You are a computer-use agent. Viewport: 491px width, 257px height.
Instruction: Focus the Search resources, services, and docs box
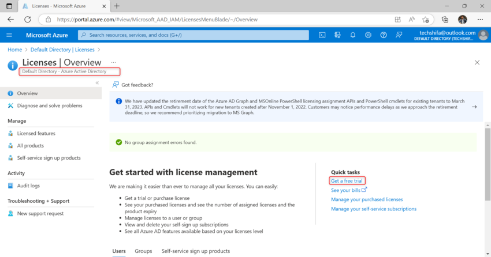(193, 35)
